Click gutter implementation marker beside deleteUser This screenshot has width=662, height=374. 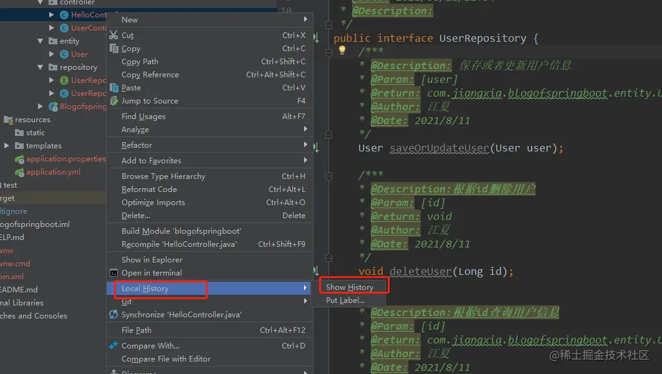(x=316, y=271)
